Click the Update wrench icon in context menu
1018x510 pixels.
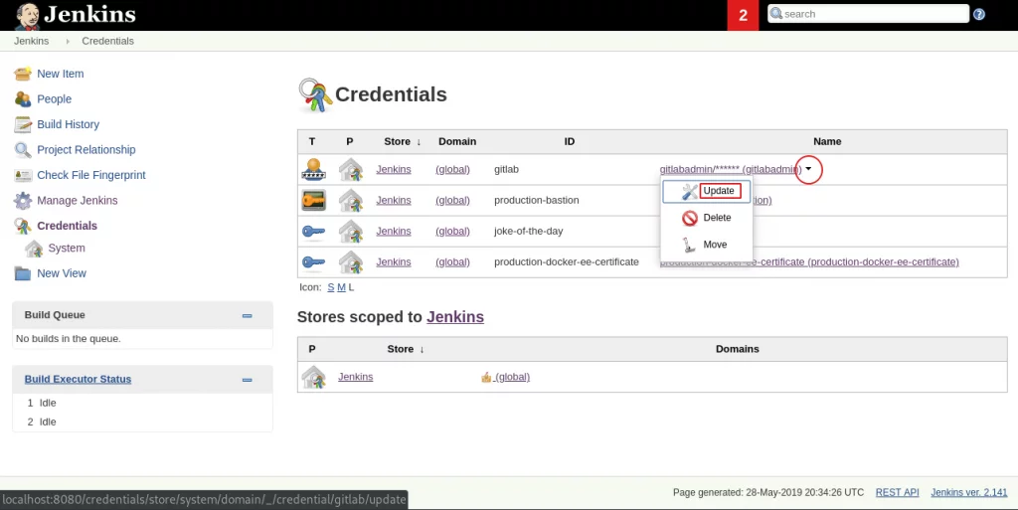[x=690, y=192]
